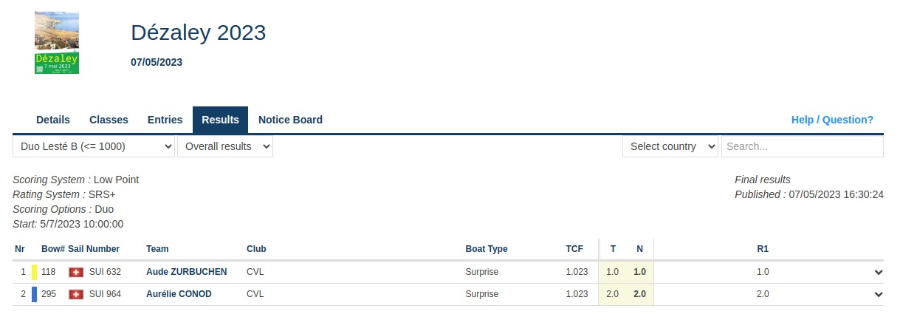Switch to the Classes tab

click(109, 120)
